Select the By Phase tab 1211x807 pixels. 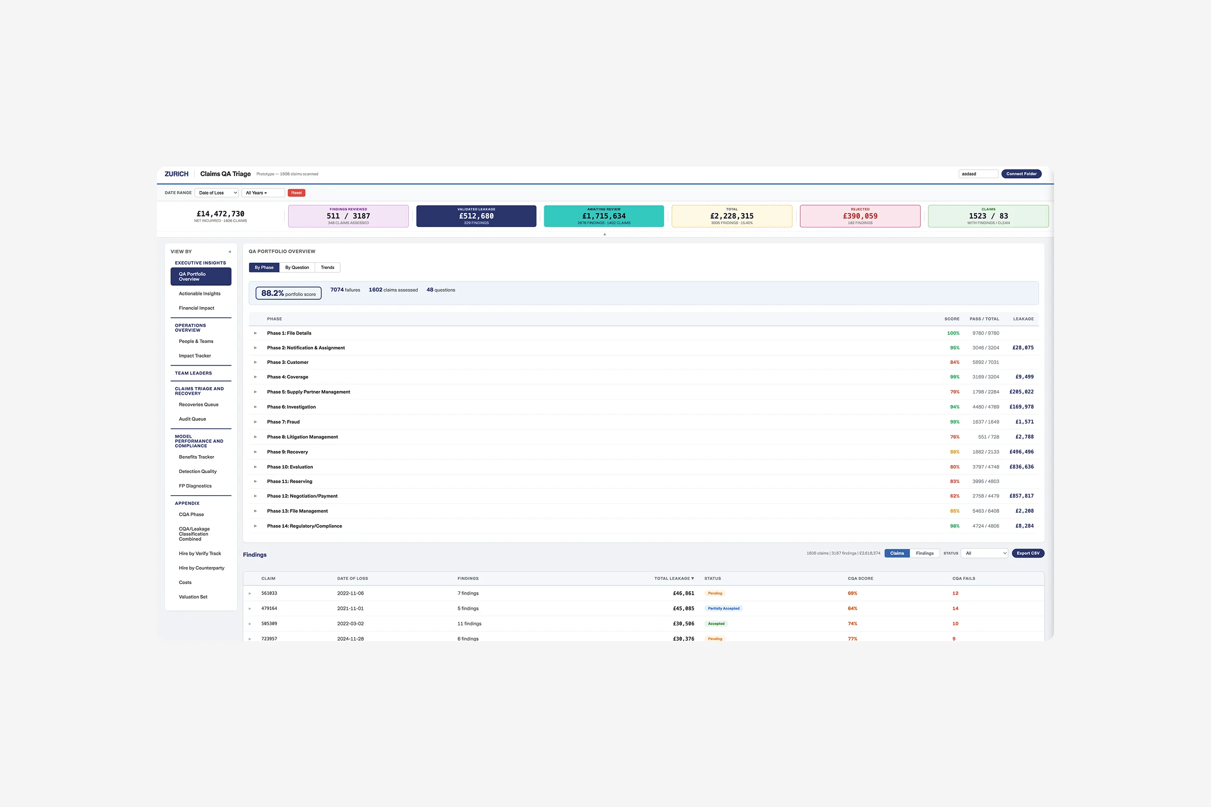(264, 267)
